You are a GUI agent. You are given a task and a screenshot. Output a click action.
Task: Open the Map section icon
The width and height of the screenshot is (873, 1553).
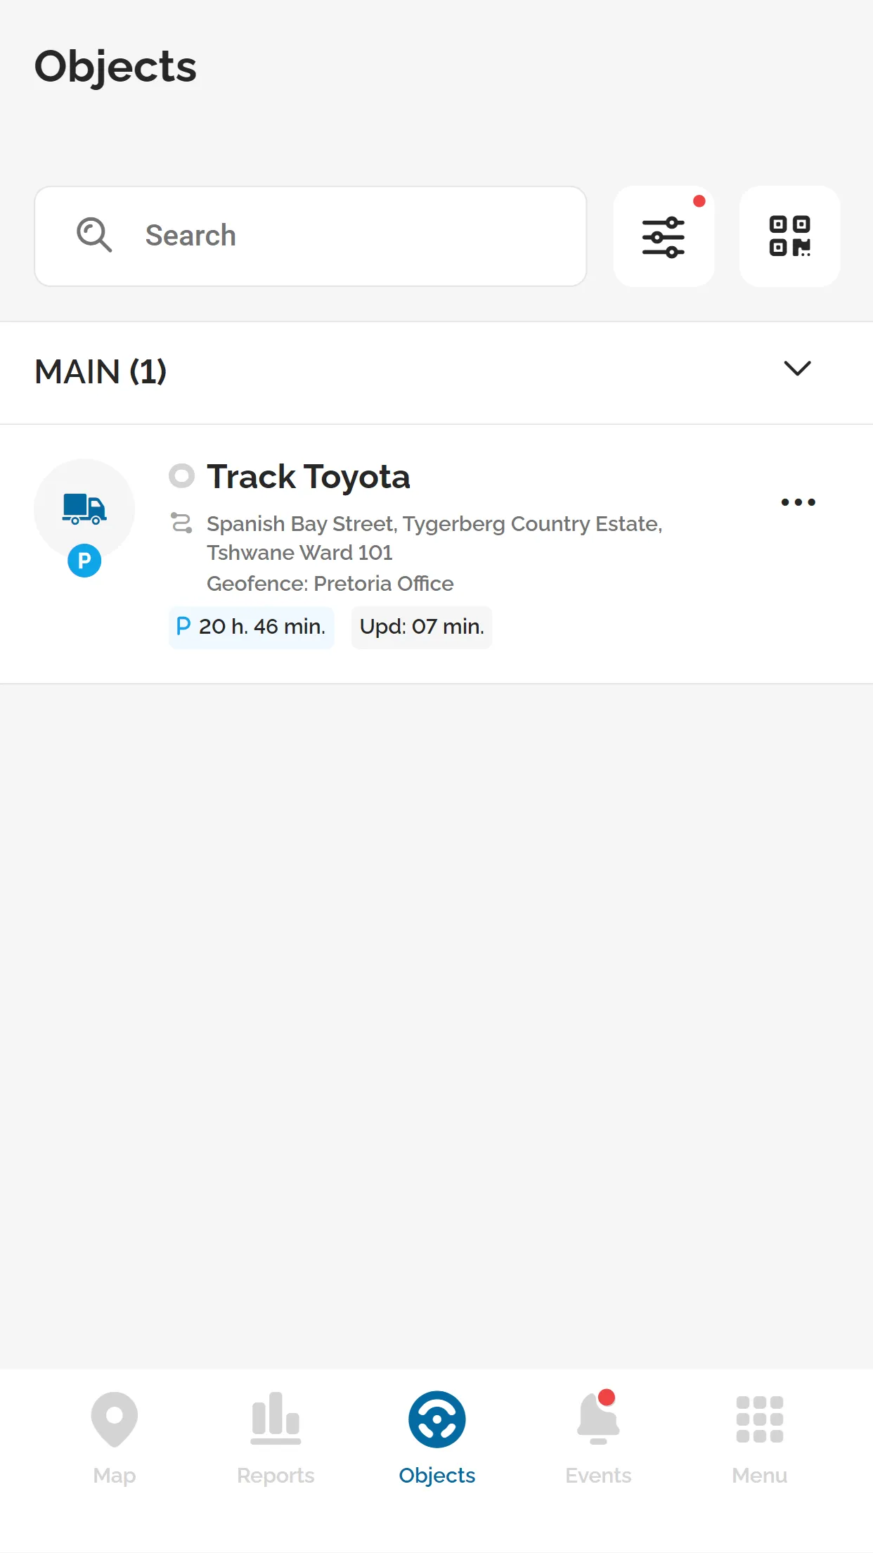point(114,1421)
